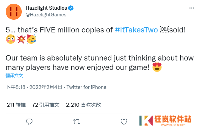The height and width of the screenshot is (129, 199).
Task: Click the reply speech bubble icon
Action: (x=29, y=122)
